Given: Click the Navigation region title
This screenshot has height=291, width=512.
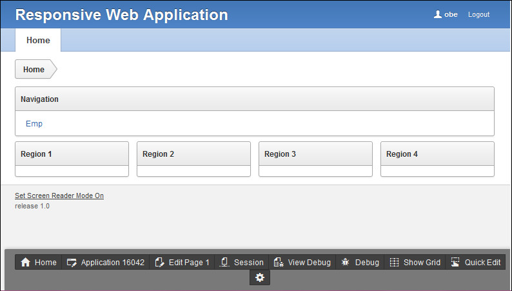Looking at the screenshot, I should pyautogui.click(x=40, y=99).
